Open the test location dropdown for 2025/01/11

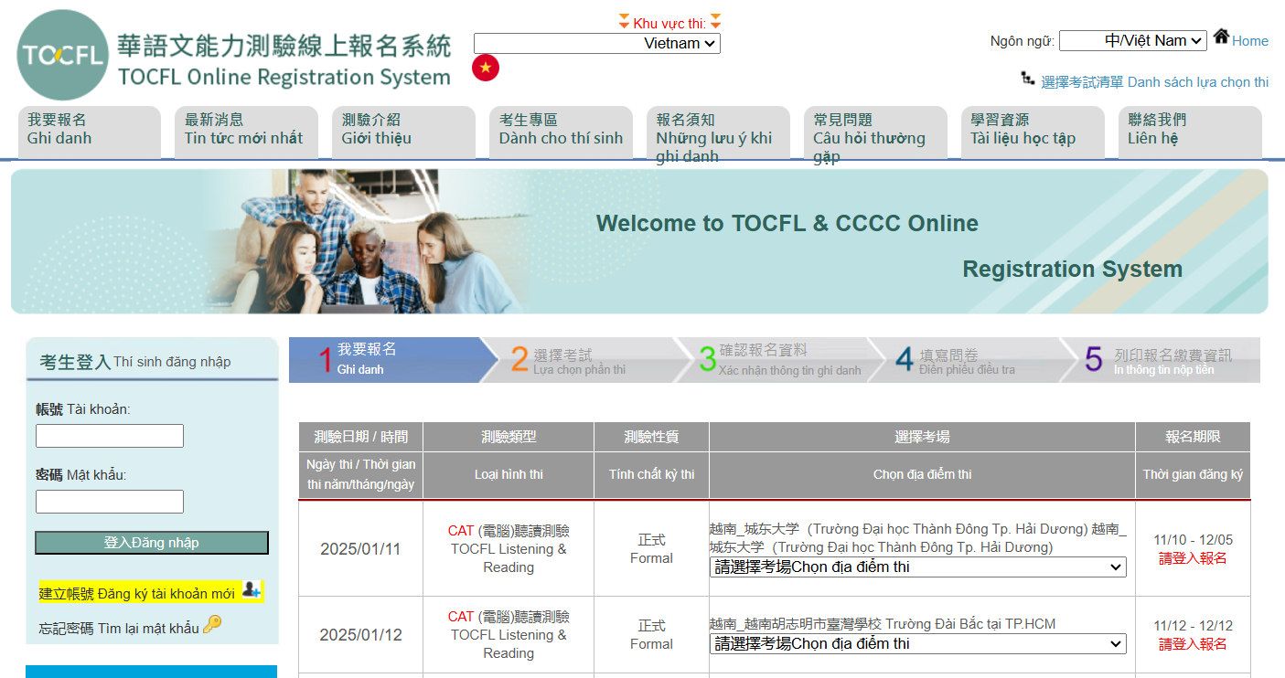coord(918,567)
